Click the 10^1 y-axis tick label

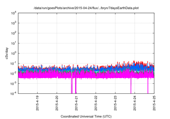click(14, 43)
